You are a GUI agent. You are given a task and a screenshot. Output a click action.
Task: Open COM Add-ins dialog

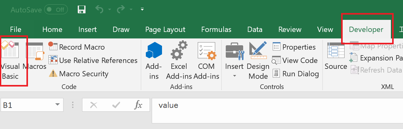tap(206, 60)
